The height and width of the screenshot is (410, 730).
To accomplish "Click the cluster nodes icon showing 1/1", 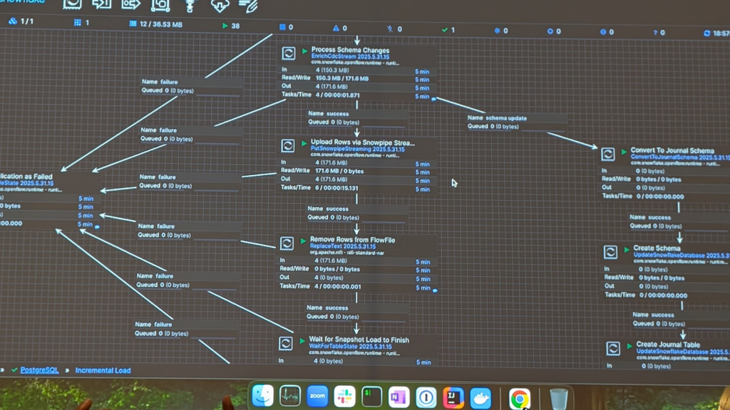I will tap(13, 21).
